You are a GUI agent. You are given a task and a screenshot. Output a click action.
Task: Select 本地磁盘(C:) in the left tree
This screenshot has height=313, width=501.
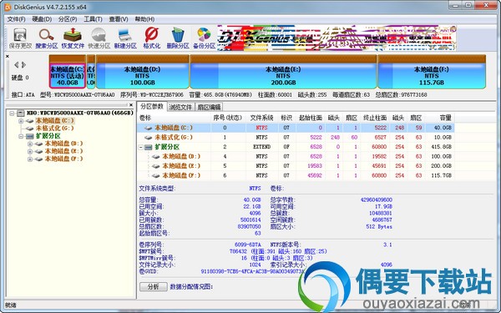coord(54,120)
